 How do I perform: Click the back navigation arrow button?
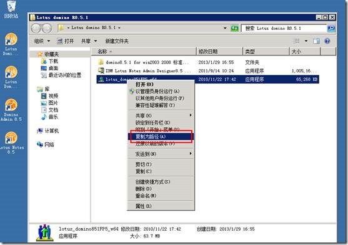click(36, 28)
